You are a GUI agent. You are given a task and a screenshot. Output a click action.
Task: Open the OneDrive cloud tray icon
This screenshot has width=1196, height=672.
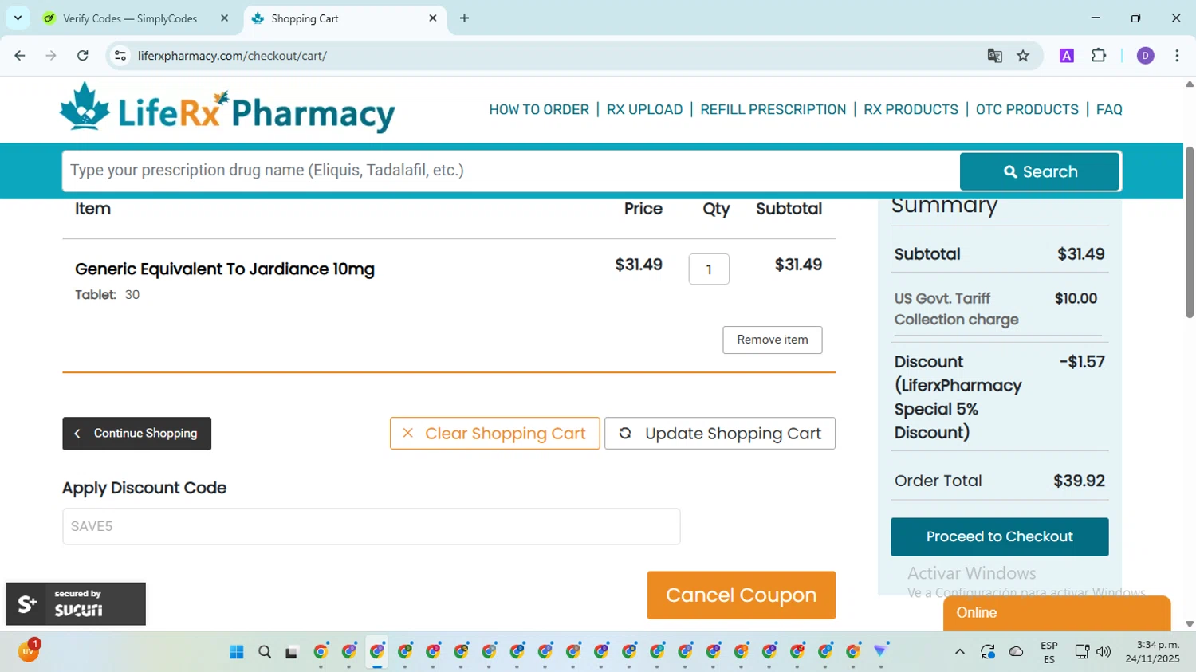[x=1016, y=652]
